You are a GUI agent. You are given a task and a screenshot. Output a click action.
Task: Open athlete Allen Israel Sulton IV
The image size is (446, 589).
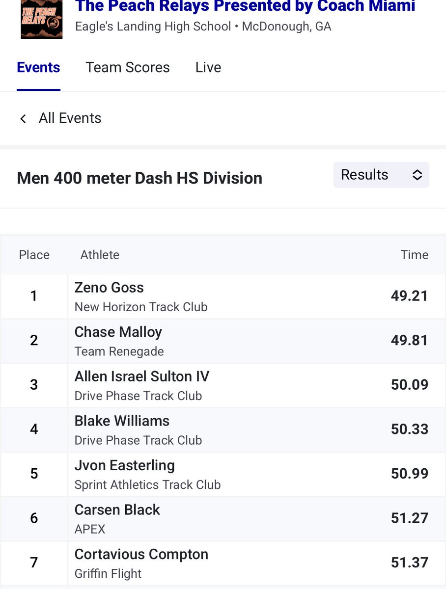click(x=142, y=376)
